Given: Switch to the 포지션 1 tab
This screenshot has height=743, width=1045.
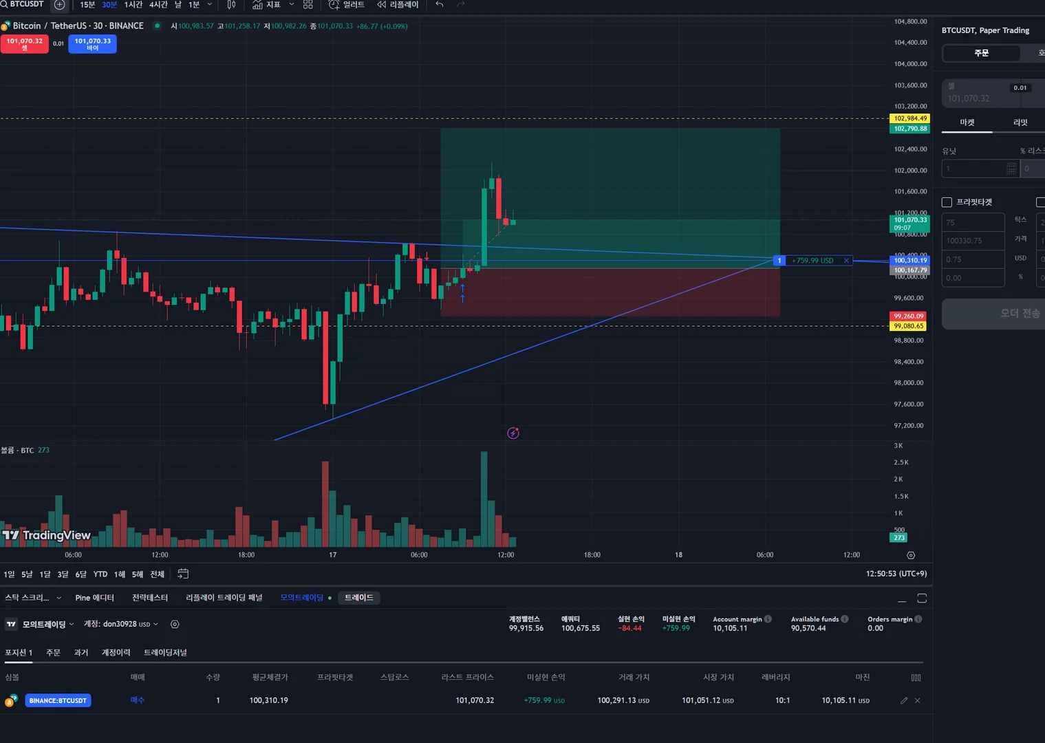Looking at the screenshot, I should point(19,653).
